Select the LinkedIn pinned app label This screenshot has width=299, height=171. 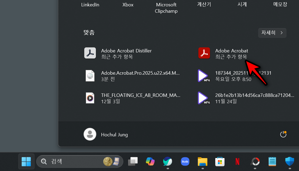pyautogui.click(x=90, y=4)
